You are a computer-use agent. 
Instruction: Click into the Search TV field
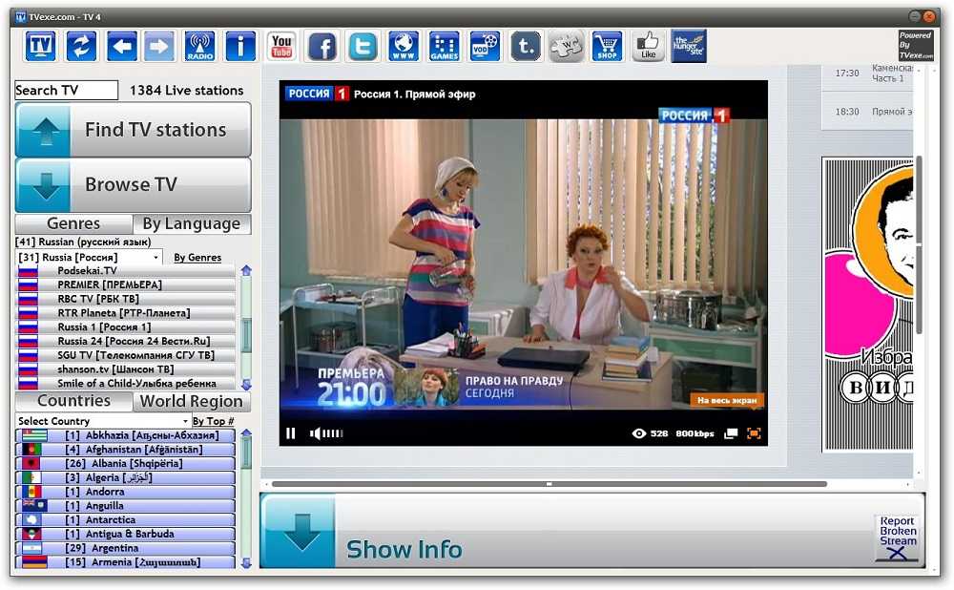point(67,90)
